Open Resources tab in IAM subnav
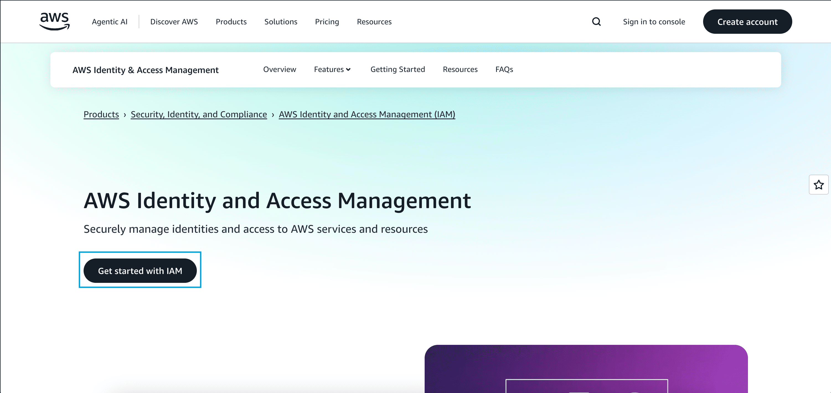The width and height of the screenshot is (831, 393). pyautogui.click(x=460, y=69)
